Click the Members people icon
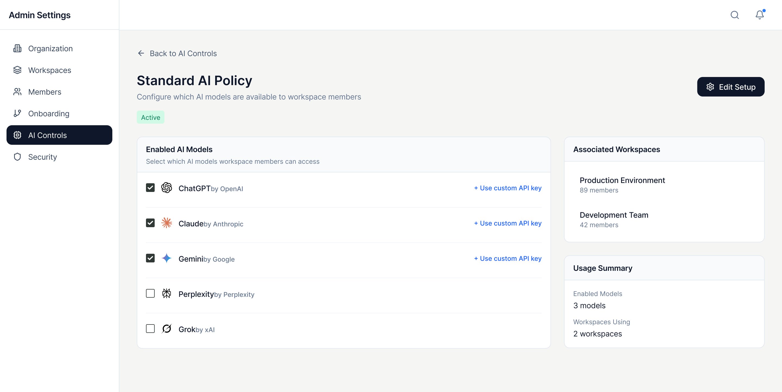 tap(17, 92)
